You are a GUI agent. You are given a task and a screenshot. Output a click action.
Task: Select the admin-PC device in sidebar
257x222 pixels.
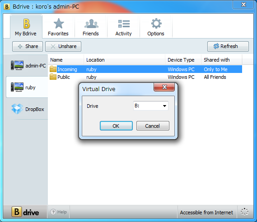click(27, 65)
